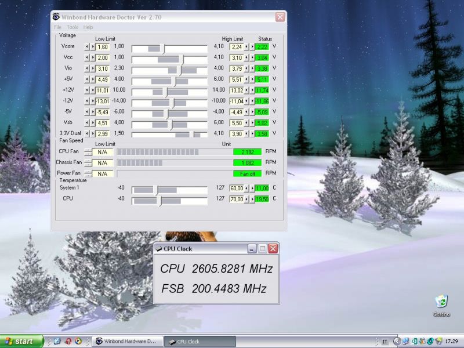Click the -5V high limit field -4,49
464x348 pixels.
[x=237, y=112]
